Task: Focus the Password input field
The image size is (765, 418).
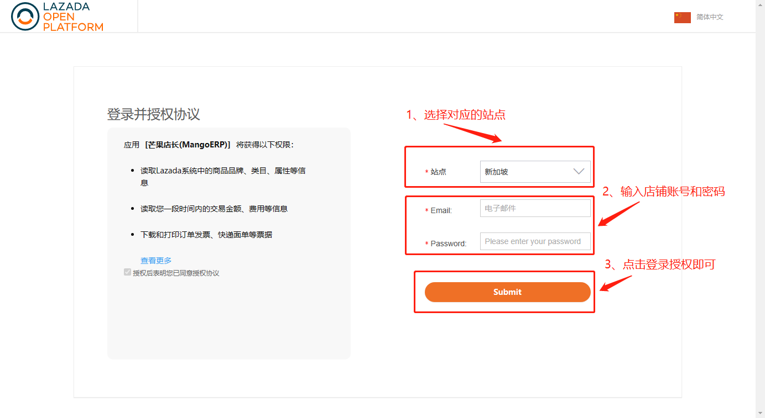Action: point(535,241)
